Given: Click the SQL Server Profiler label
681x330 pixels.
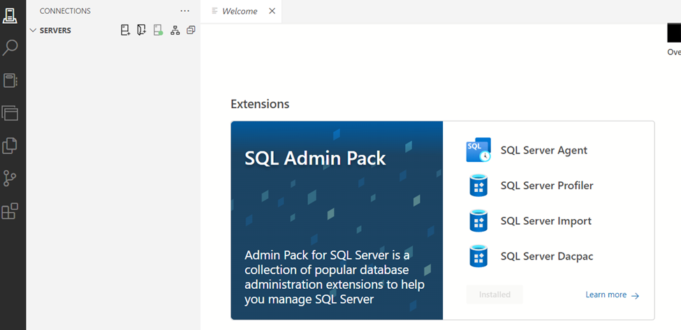Looking at the screenshot, I should pos(547,186).
